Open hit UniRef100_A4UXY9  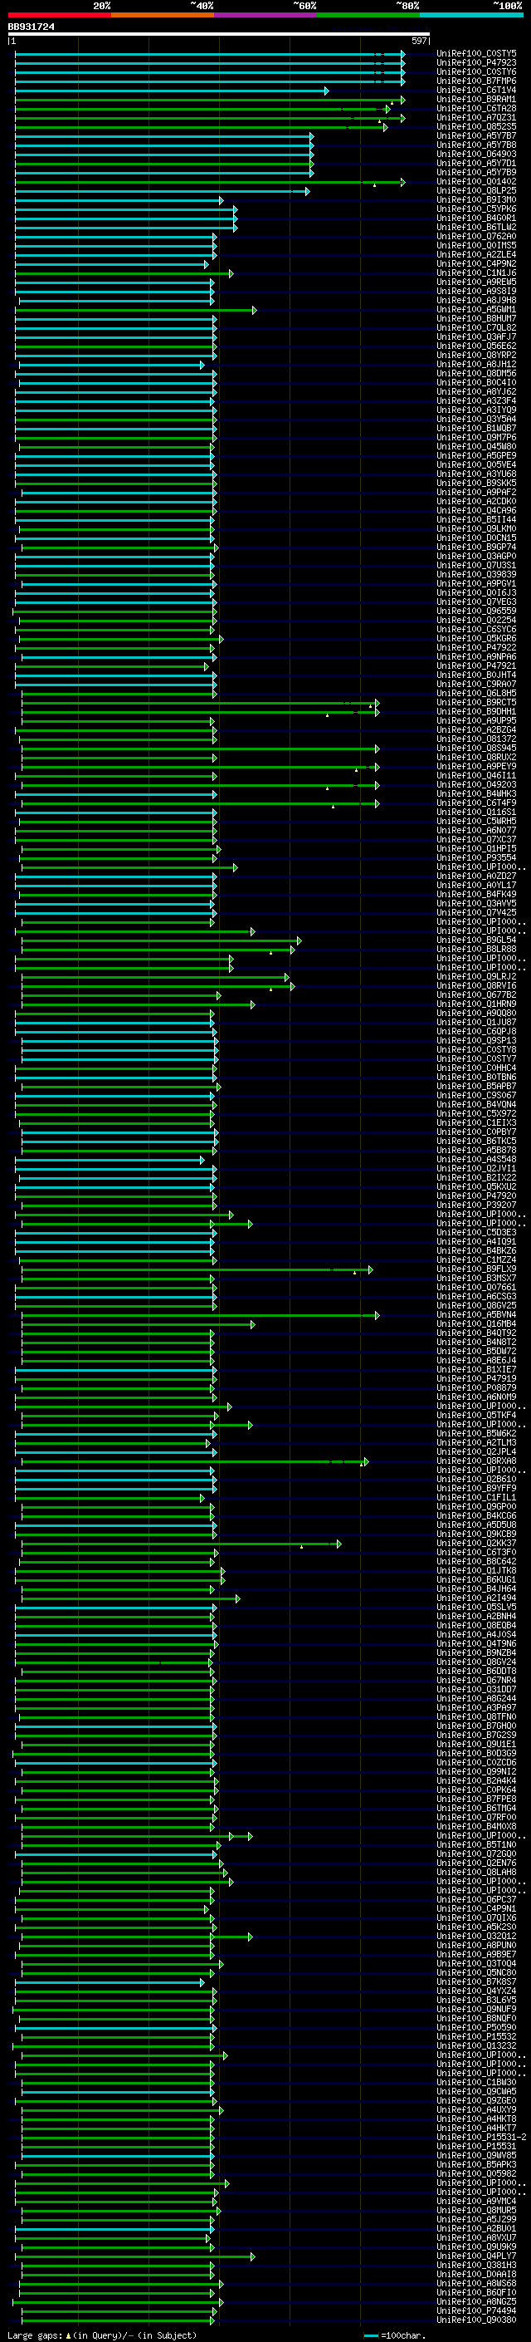tap(476, 2109)
